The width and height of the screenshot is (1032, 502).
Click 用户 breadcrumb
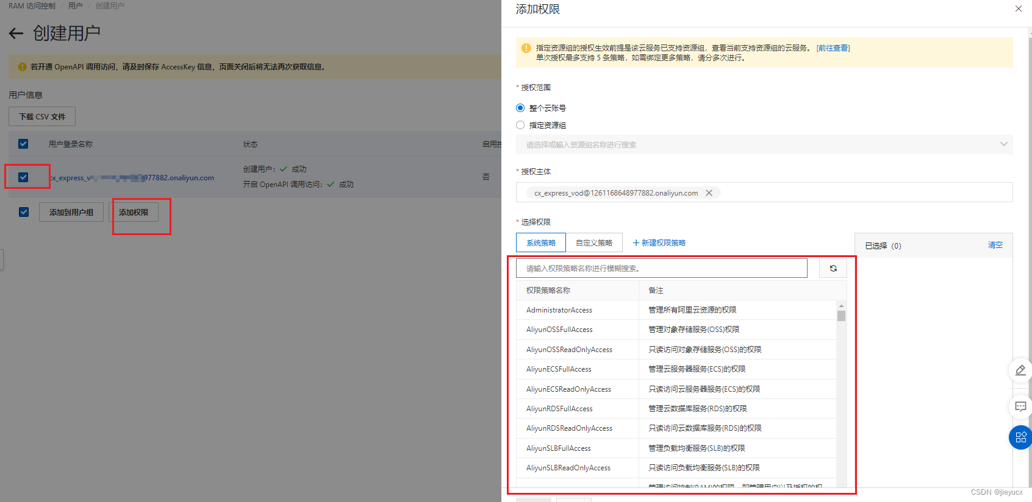pyautogui.click(x=76, y=5)
